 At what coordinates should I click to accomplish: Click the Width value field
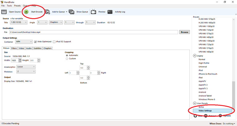(x=15, y=60)
